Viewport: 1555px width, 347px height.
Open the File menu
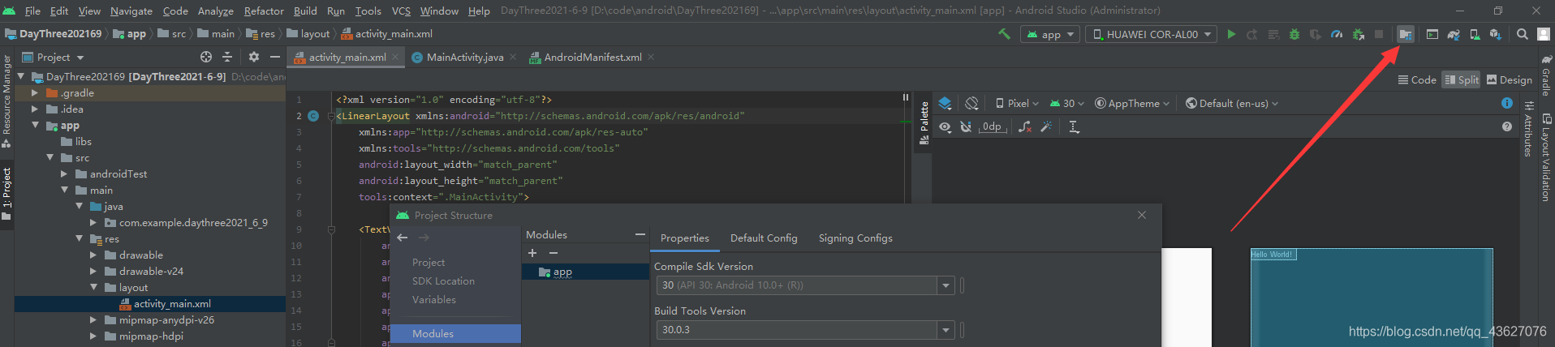pyautogui.click(x=32, y=11)
